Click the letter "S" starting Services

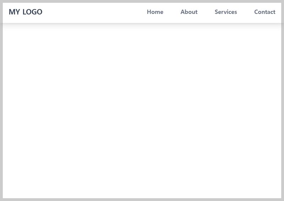[x=217, y=12]
